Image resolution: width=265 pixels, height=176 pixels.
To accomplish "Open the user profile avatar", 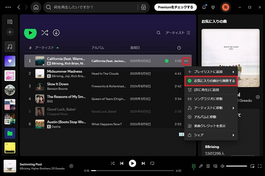I will [x=226, y=7].
